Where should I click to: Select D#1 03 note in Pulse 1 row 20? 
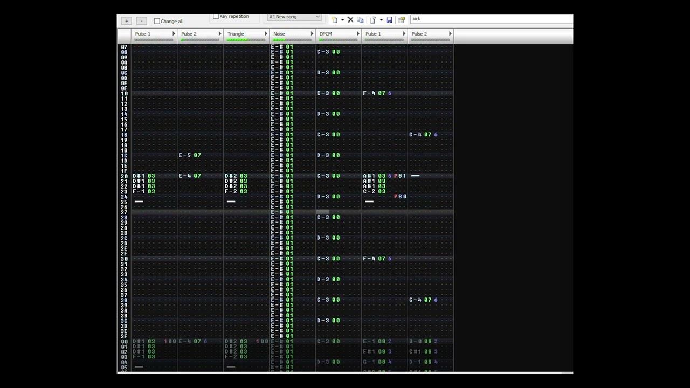(x=144, y=176)
